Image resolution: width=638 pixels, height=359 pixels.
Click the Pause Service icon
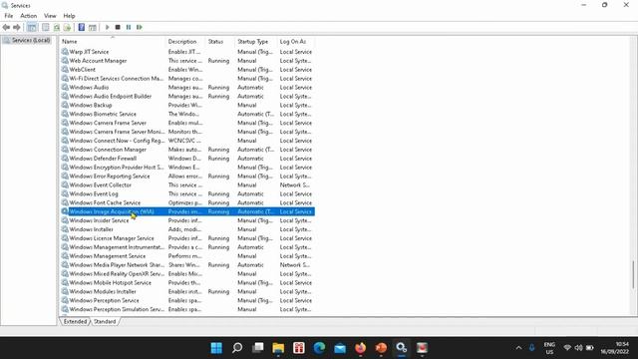point(129,27)
